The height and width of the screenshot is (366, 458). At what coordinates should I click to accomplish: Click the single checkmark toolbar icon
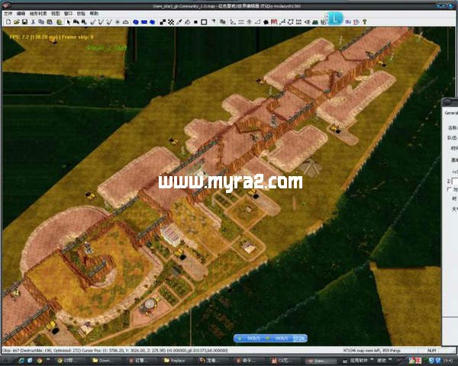(x=93, y=22)
